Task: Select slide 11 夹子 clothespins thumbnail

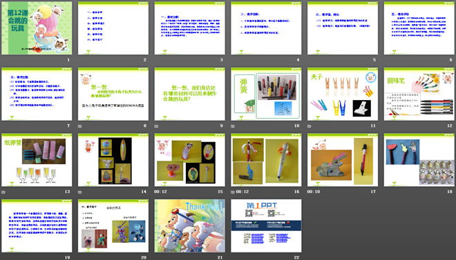Action: [x=343, y=94]
